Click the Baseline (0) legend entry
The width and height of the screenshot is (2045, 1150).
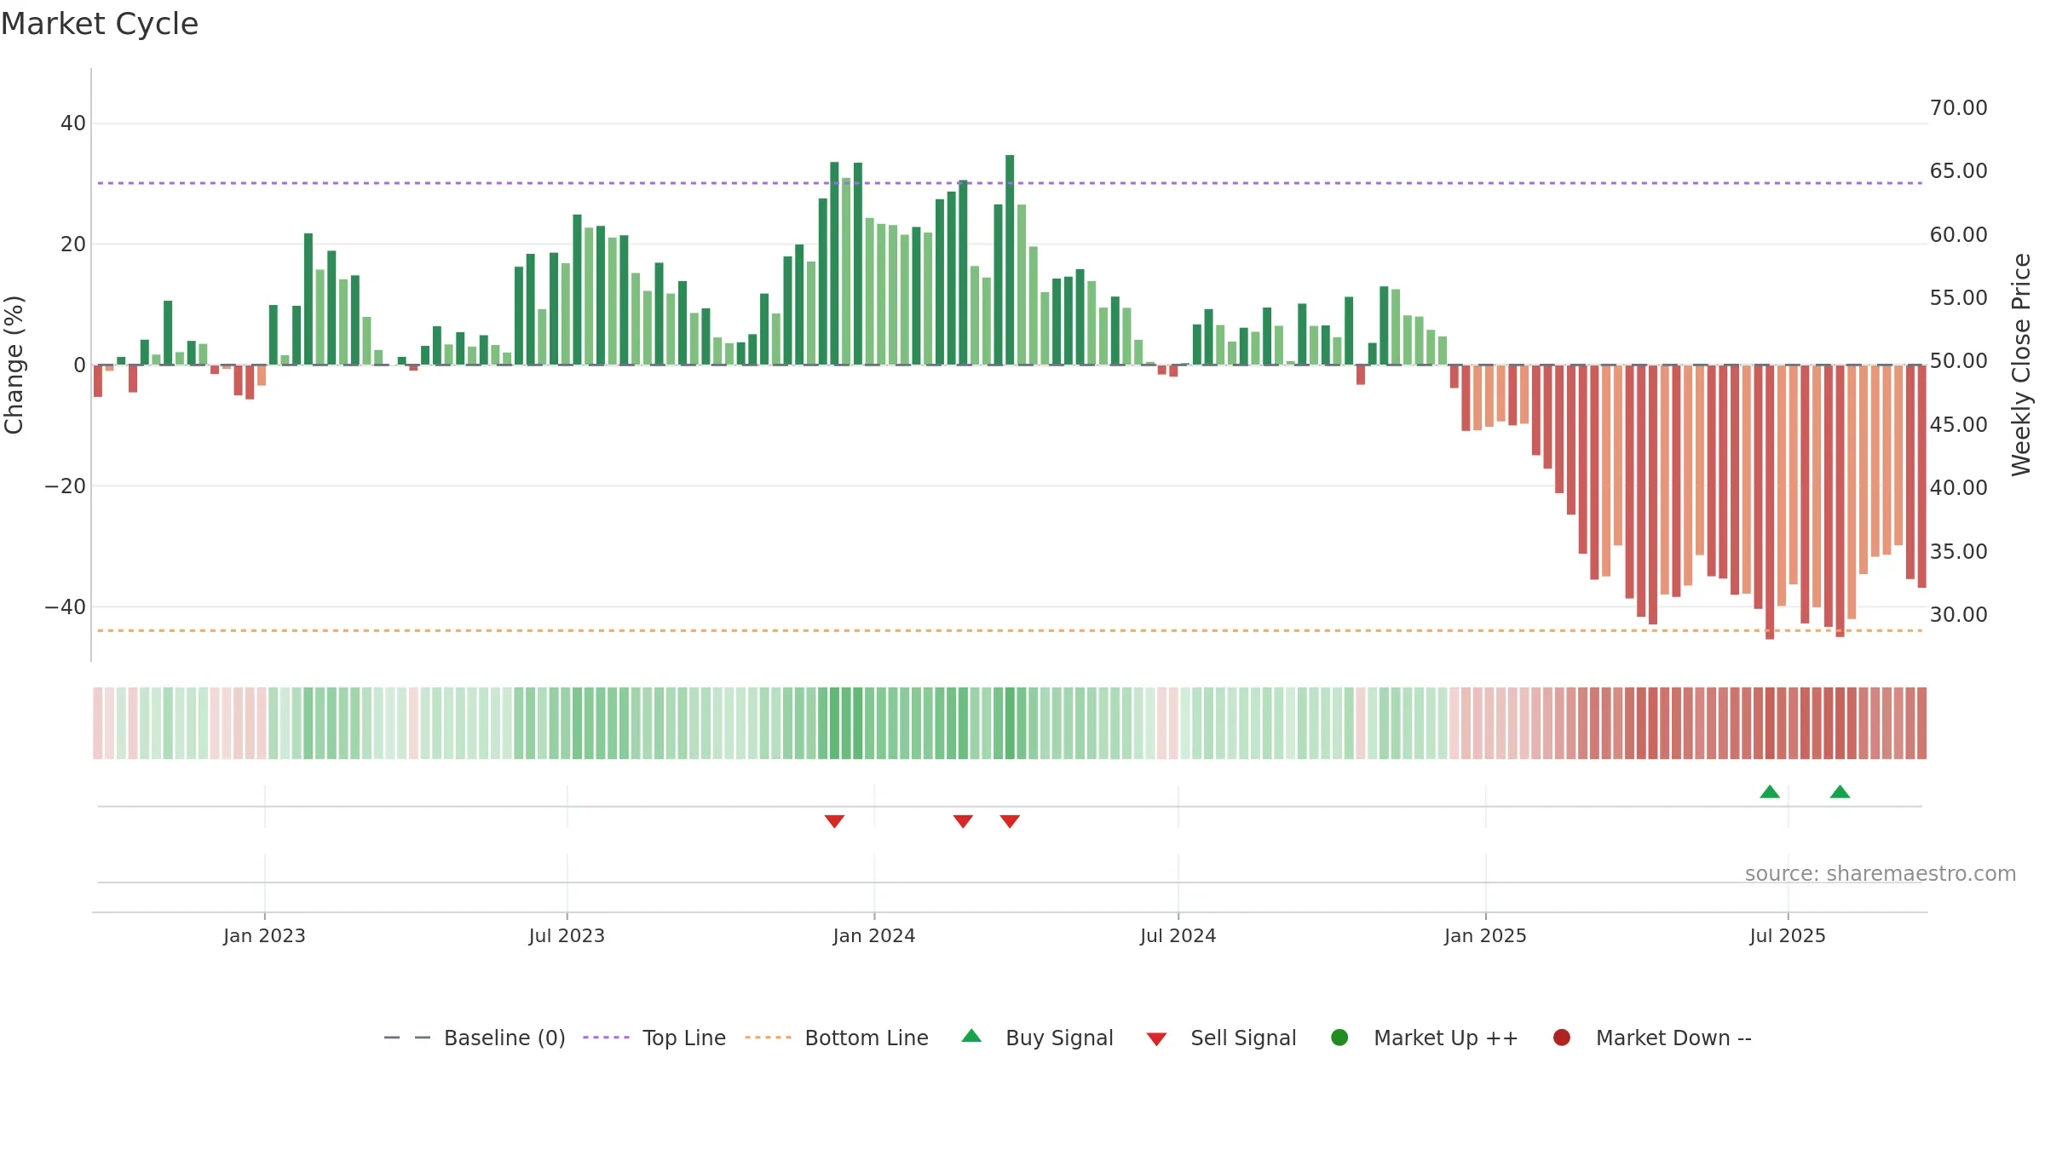[475, 1038]
